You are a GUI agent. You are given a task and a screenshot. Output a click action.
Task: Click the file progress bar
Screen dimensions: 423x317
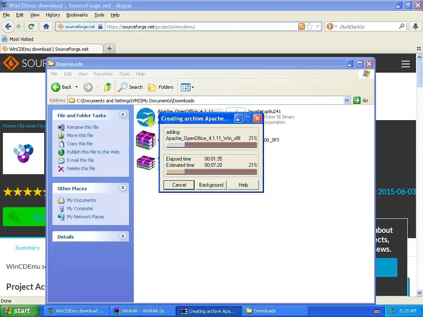pos(211,145)
